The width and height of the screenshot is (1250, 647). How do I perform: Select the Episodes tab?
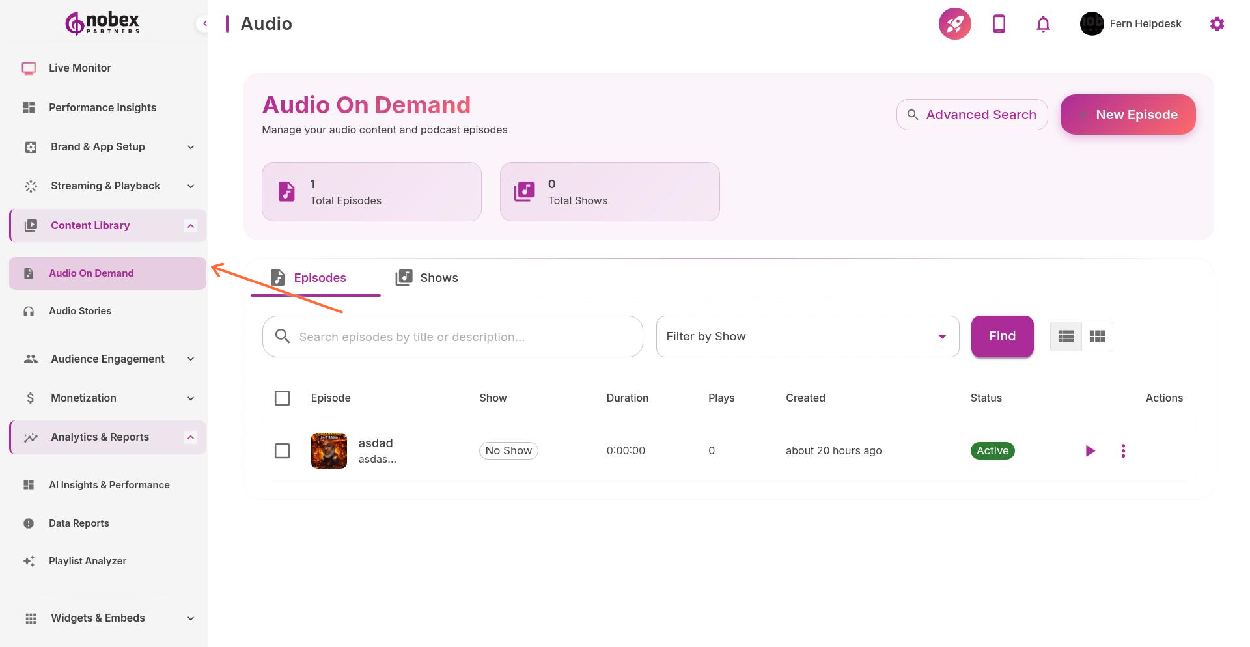[320, 277]
